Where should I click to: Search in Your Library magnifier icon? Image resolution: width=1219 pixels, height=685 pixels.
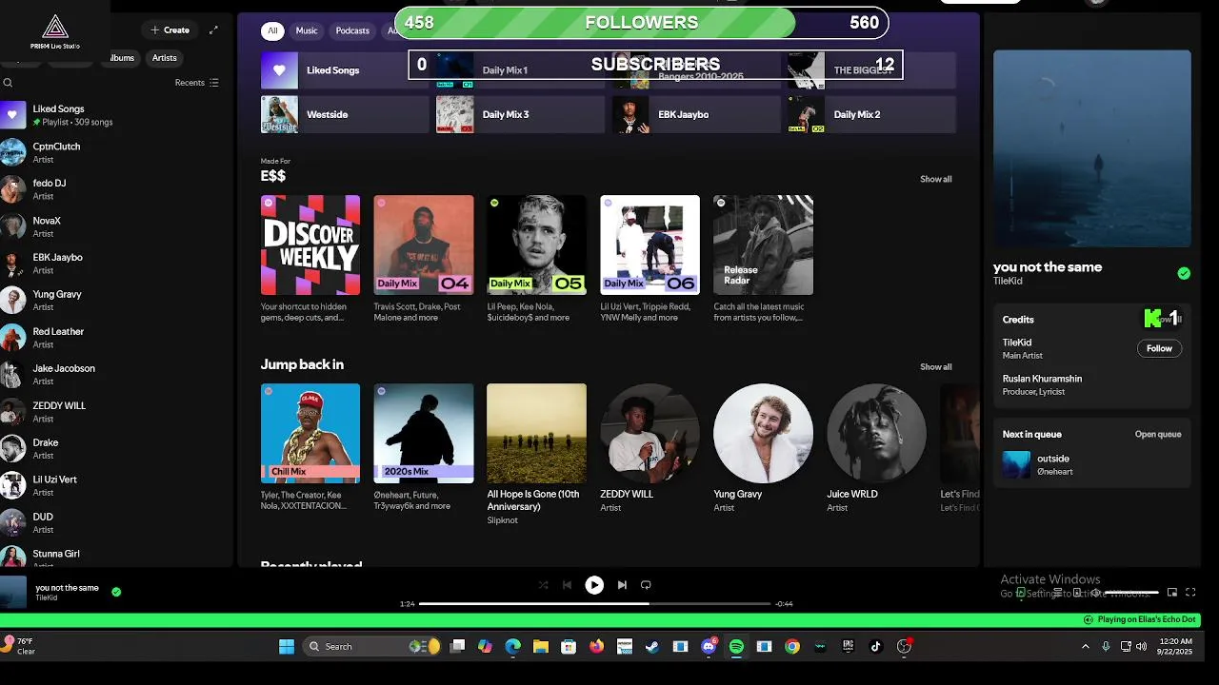(x=8, y=83)
